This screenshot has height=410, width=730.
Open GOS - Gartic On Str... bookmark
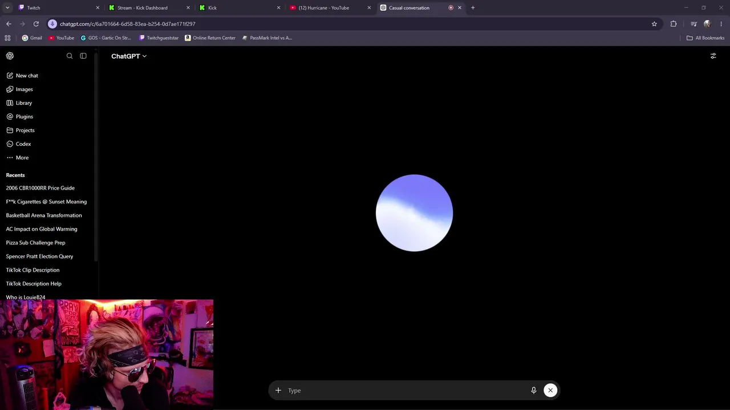(x=106, y=38)
